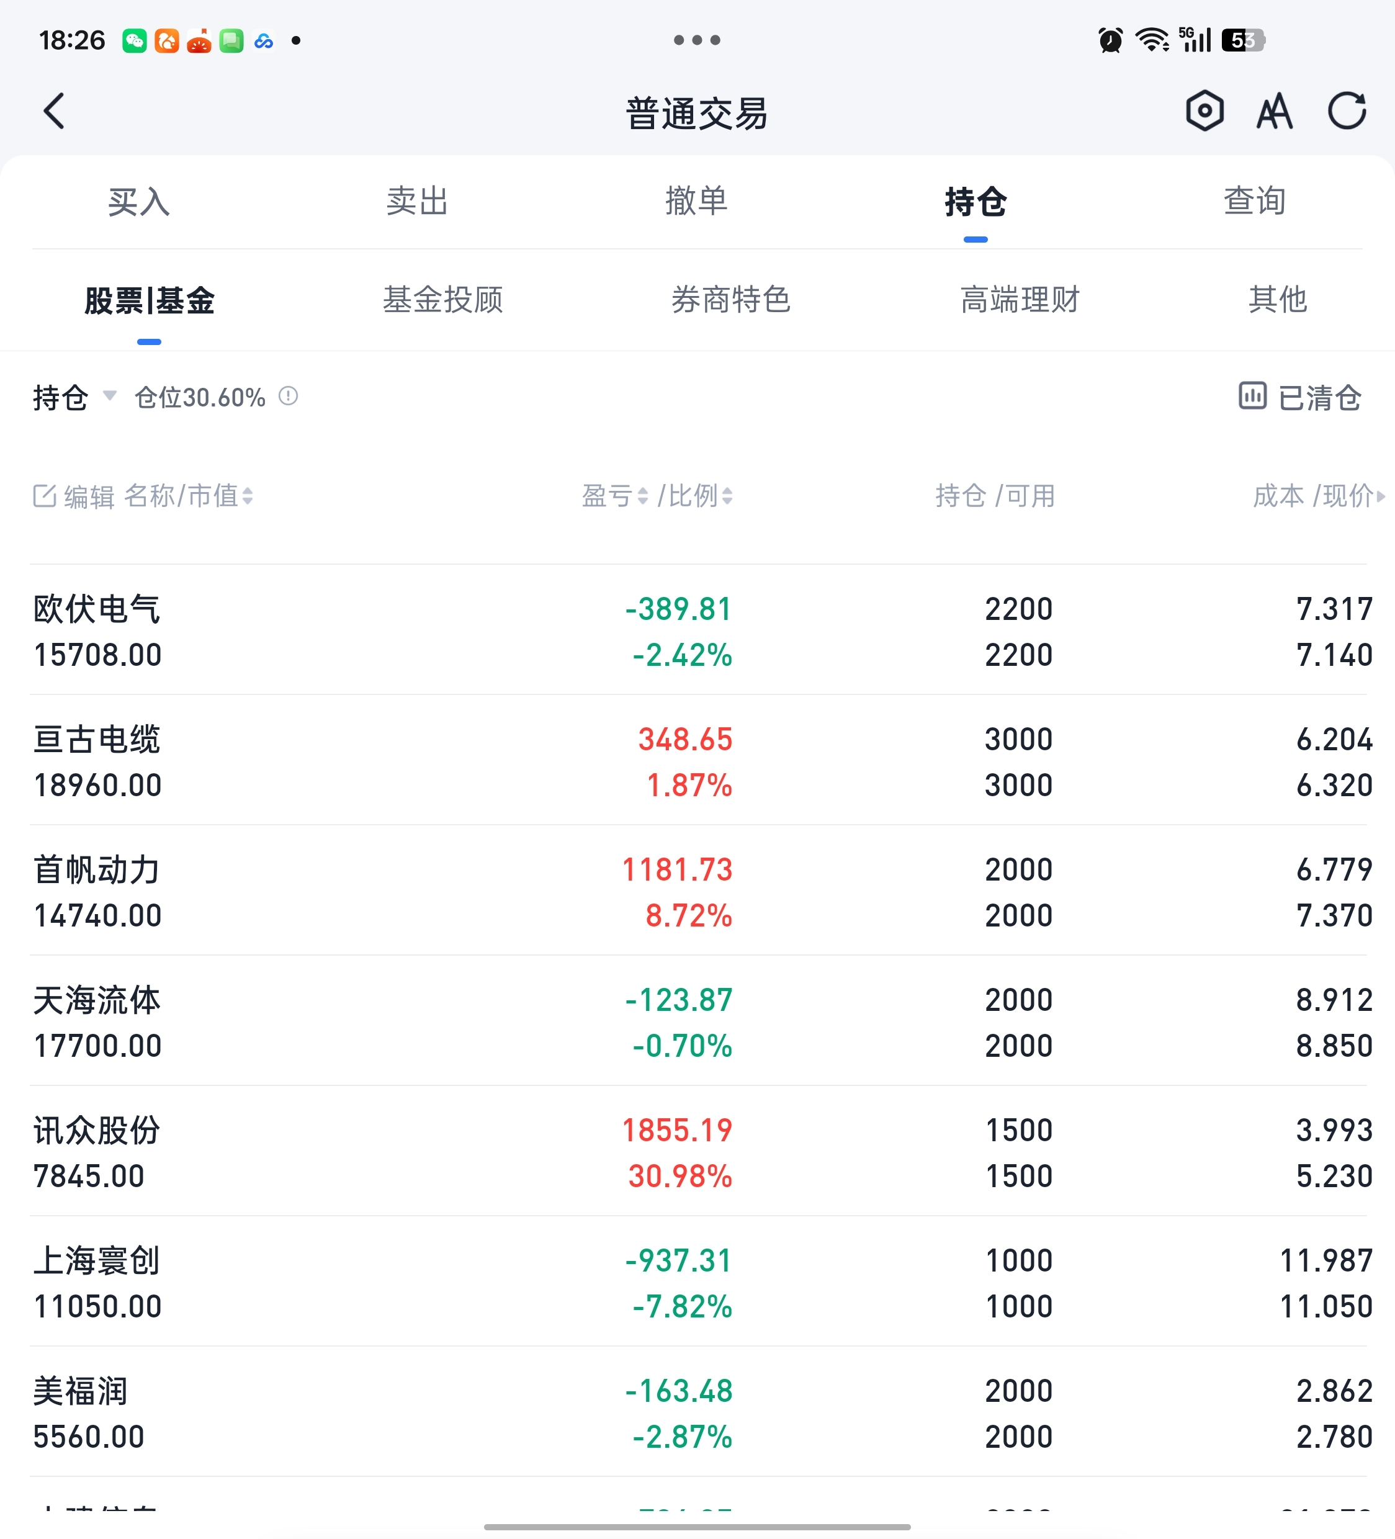Screen dimensions: 1395x1539
Task: Expand 成本/现价 column arrow
Action: pyautogui.click(x=1381, y=496)
